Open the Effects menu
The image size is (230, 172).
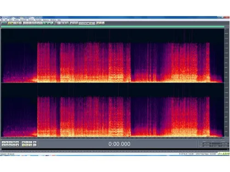click(16, 20)
